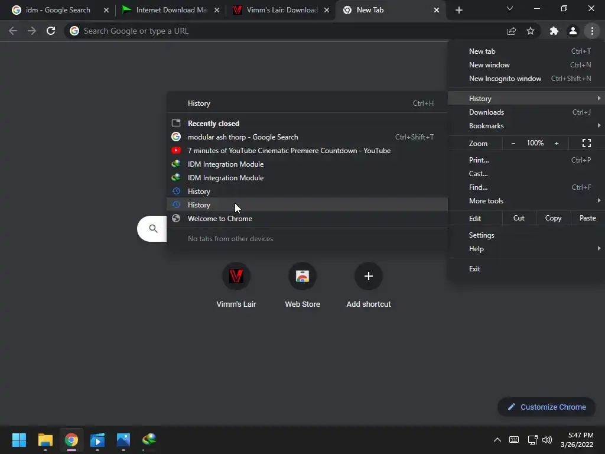Screen dimensions: 605x454
Task: Click the network tray icon
Action: coord(533,440)
